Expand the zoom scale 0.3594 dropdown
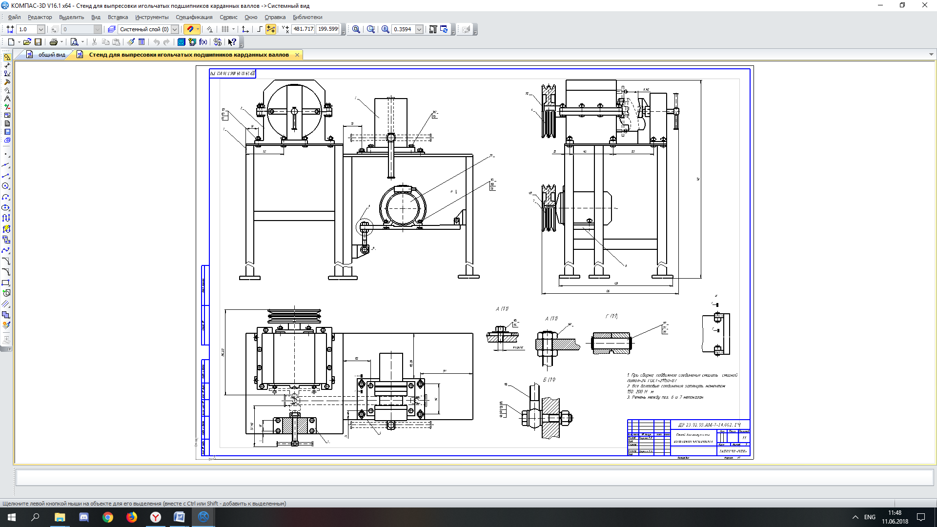Image resolution: width=937 pixels, height=527 pixels. pyautogui.click(x=419, y=29)
